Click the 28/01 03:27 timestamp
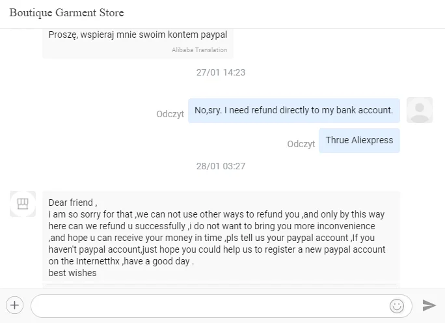Screen dimensions: 445x323 [x=221, y=166]
